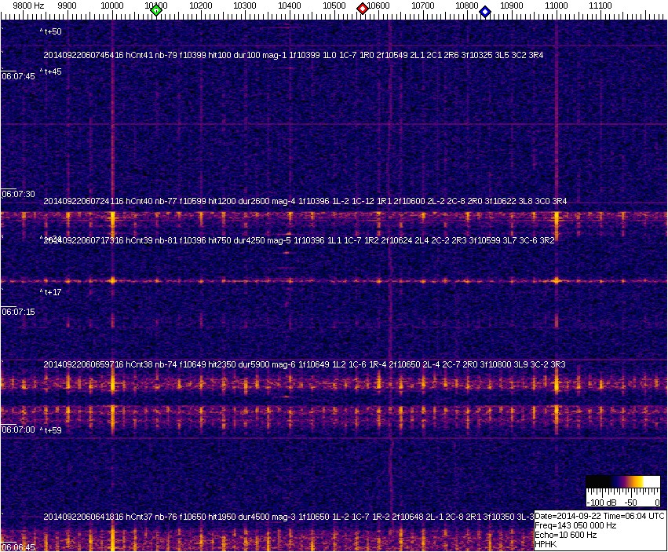
Task: Click the t+17 time marker
Action: click(x=50, y=292)
